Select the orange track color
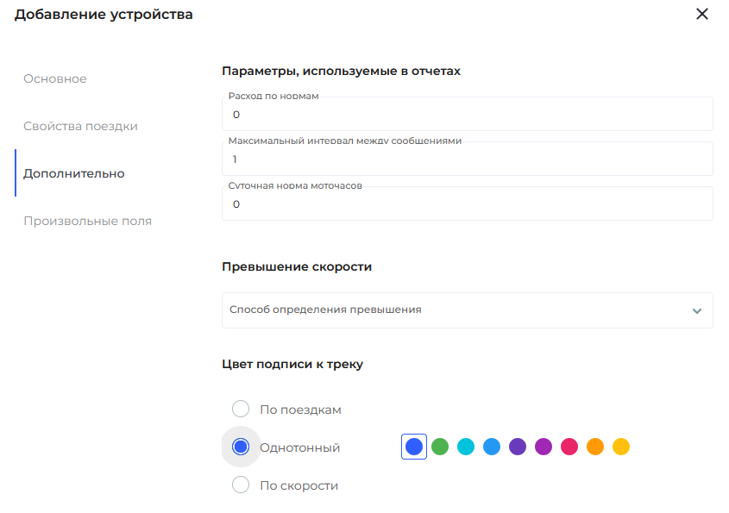This screenshot has width=729, height=513. pos(595,447)
